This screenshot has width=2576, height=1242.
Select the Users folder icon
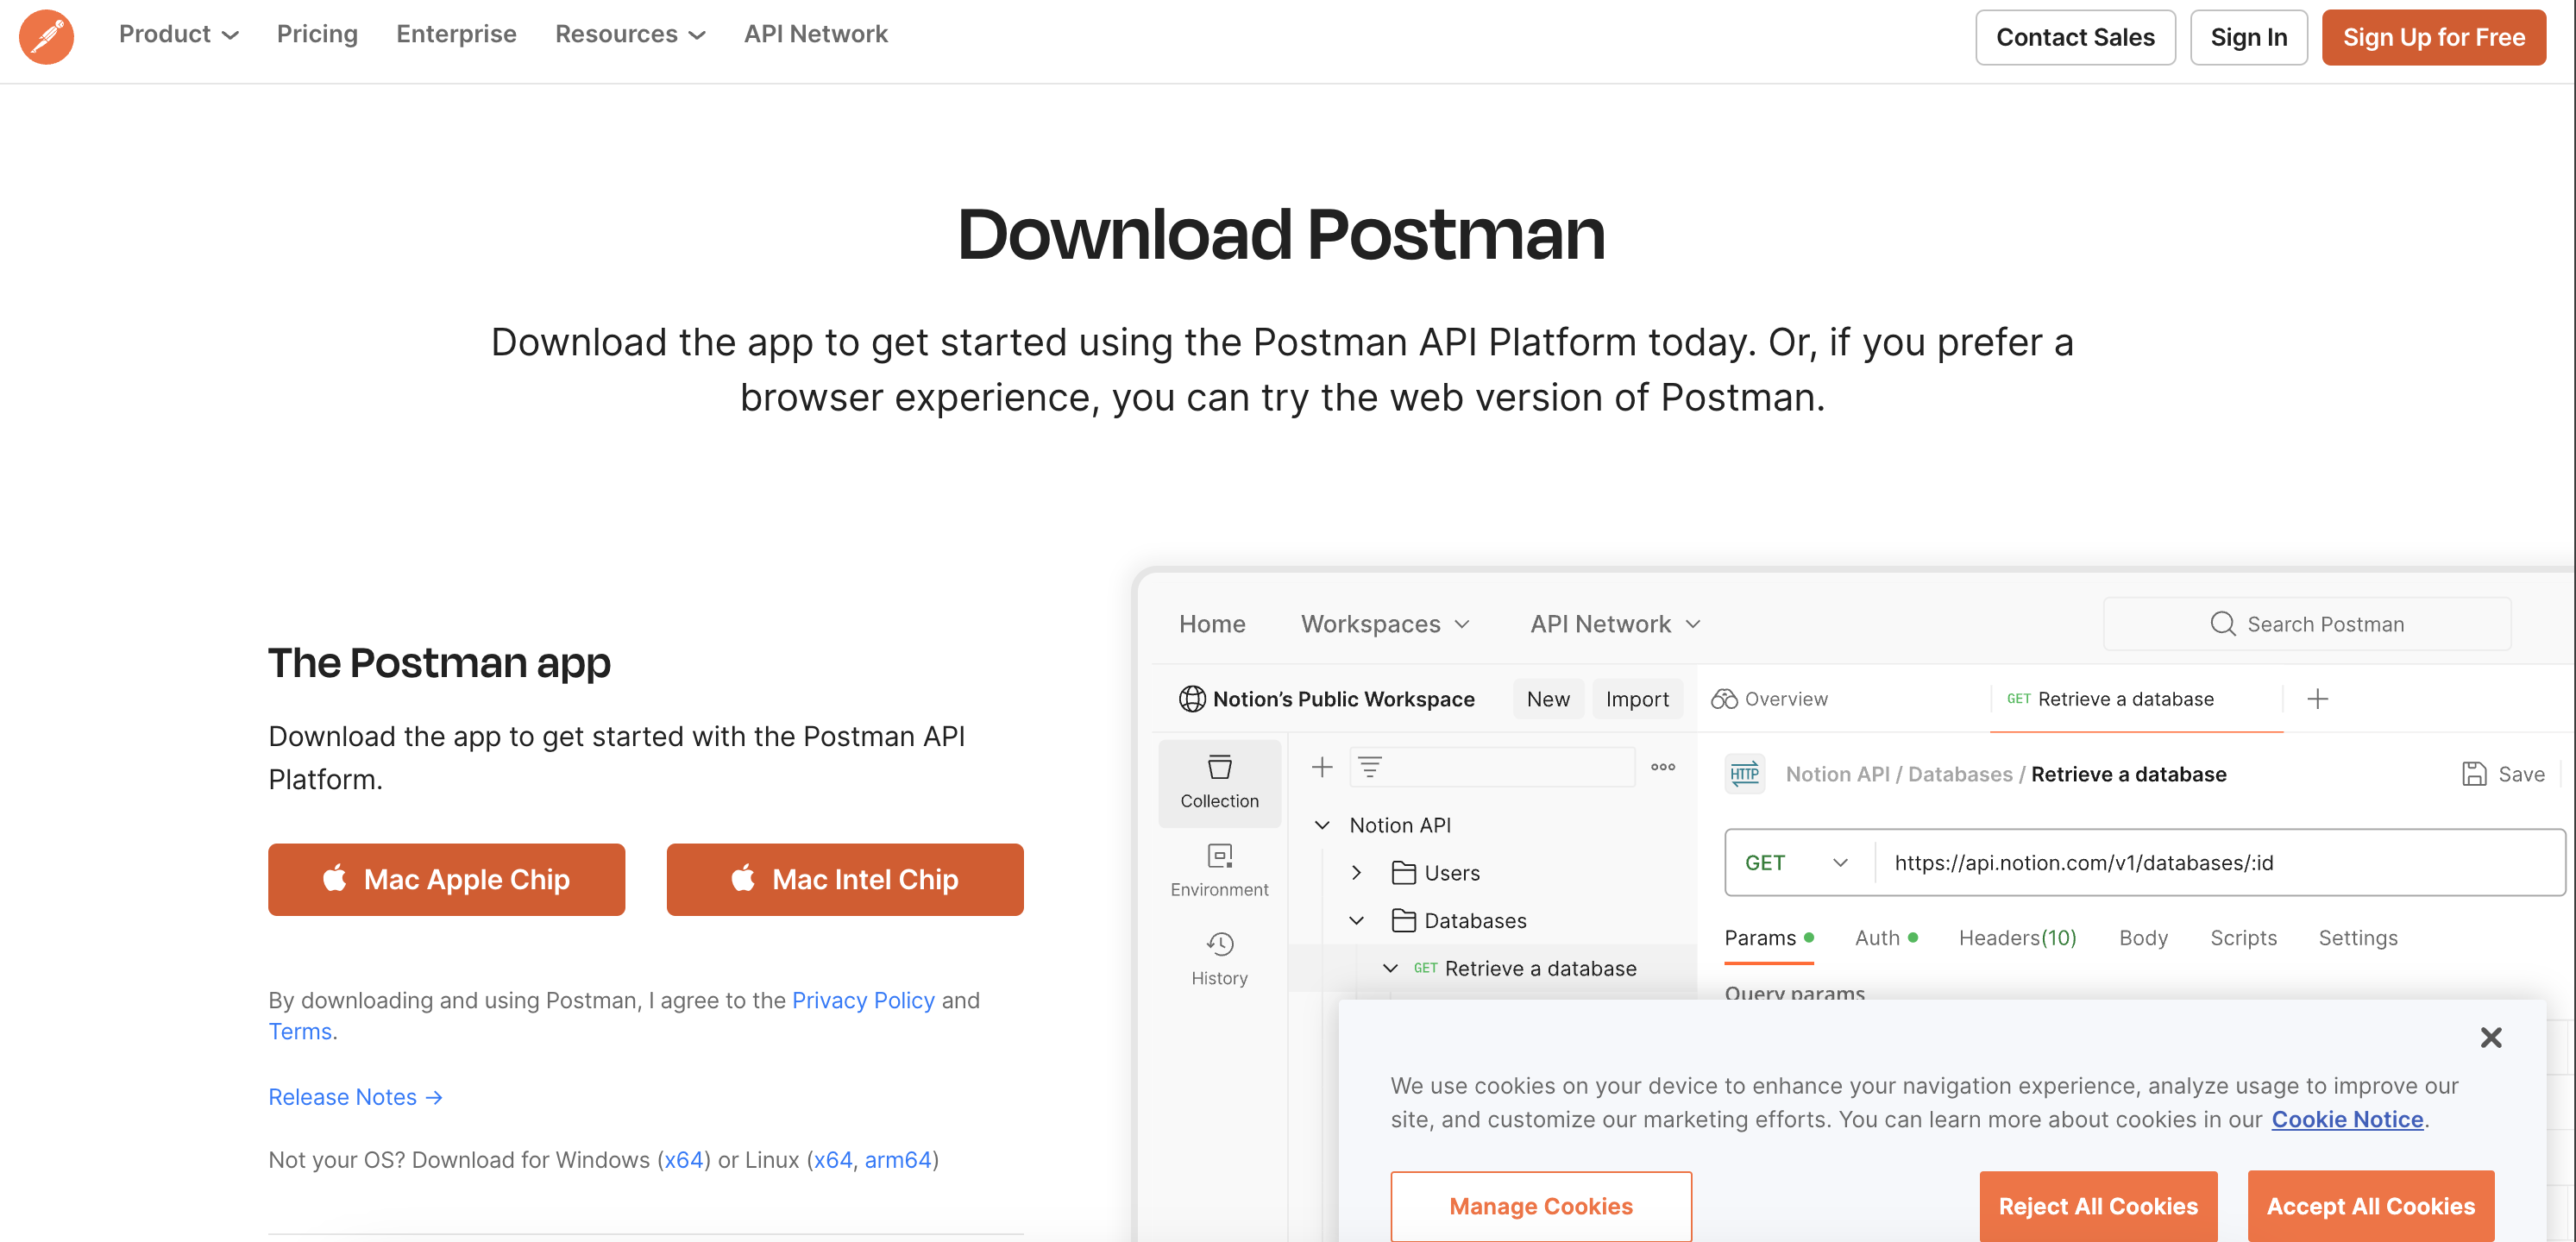pyautogui.click(x=1403, y=873)
